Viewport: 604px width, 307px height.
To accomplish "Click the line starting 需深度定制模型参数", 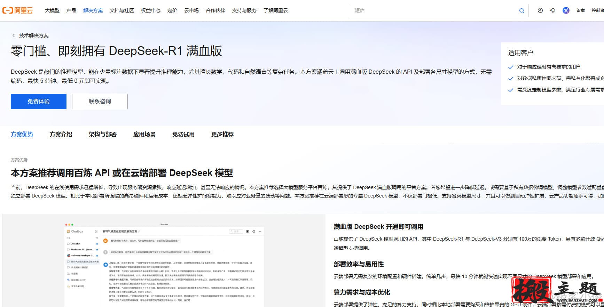I will 560,90.
